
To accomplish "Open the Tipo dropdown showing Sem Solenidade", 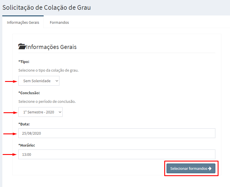I will pyautogui.click(x=39, y=81).
